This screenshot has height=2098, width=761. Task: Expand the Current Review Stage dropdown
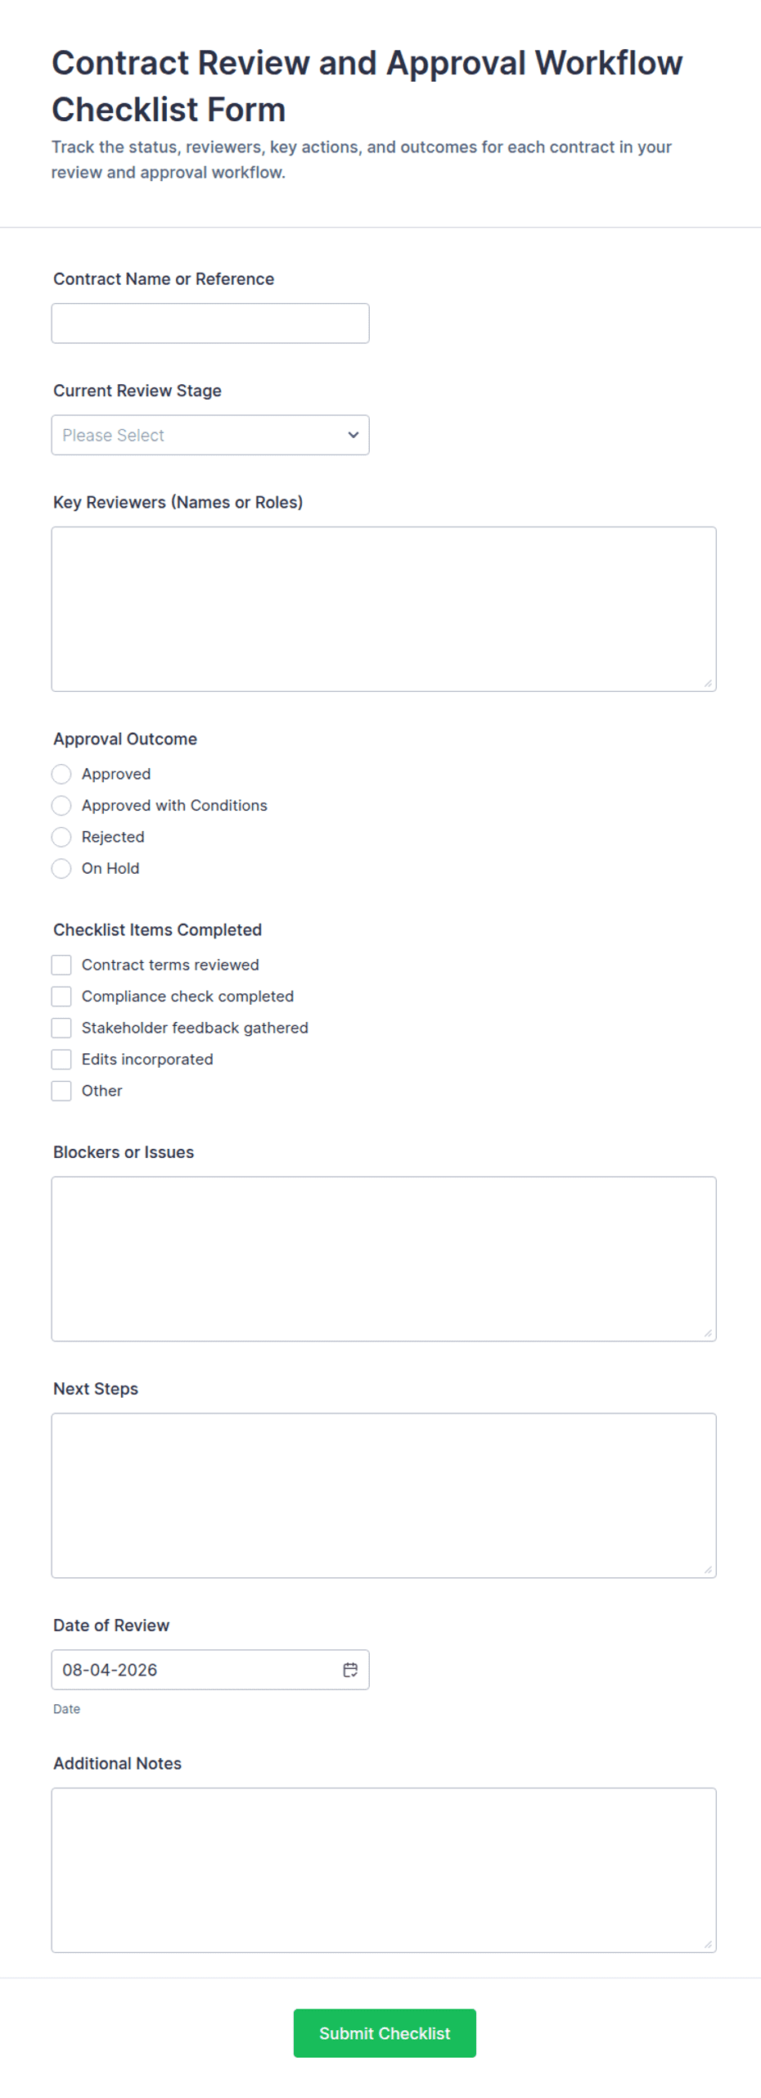[x=210, y=435]
